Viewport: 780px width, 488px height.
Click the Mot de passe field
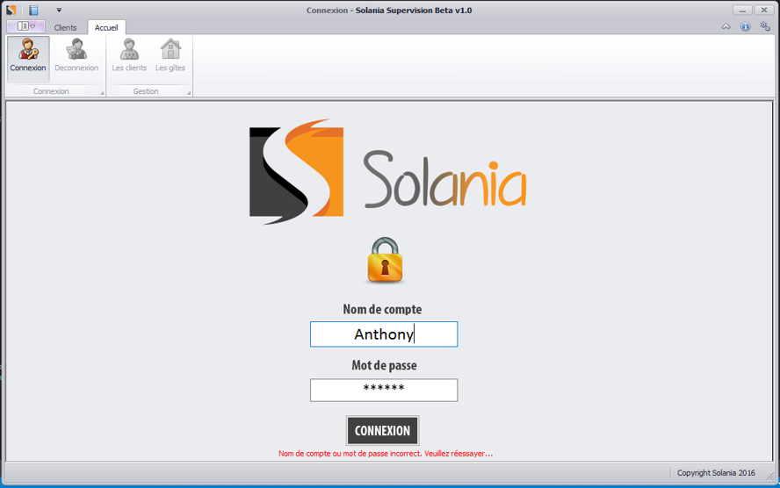click(384, 390)
